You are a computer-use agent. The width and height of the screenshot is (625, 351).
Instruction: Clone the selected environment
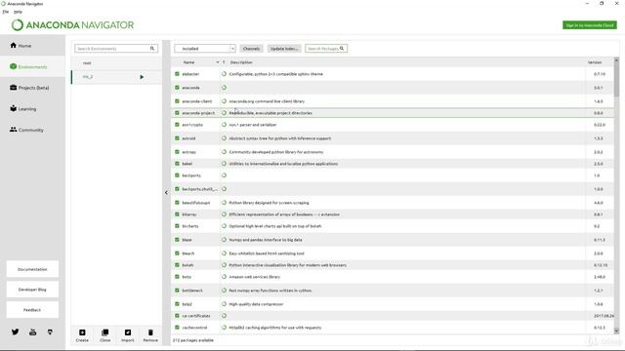(104, 335)
